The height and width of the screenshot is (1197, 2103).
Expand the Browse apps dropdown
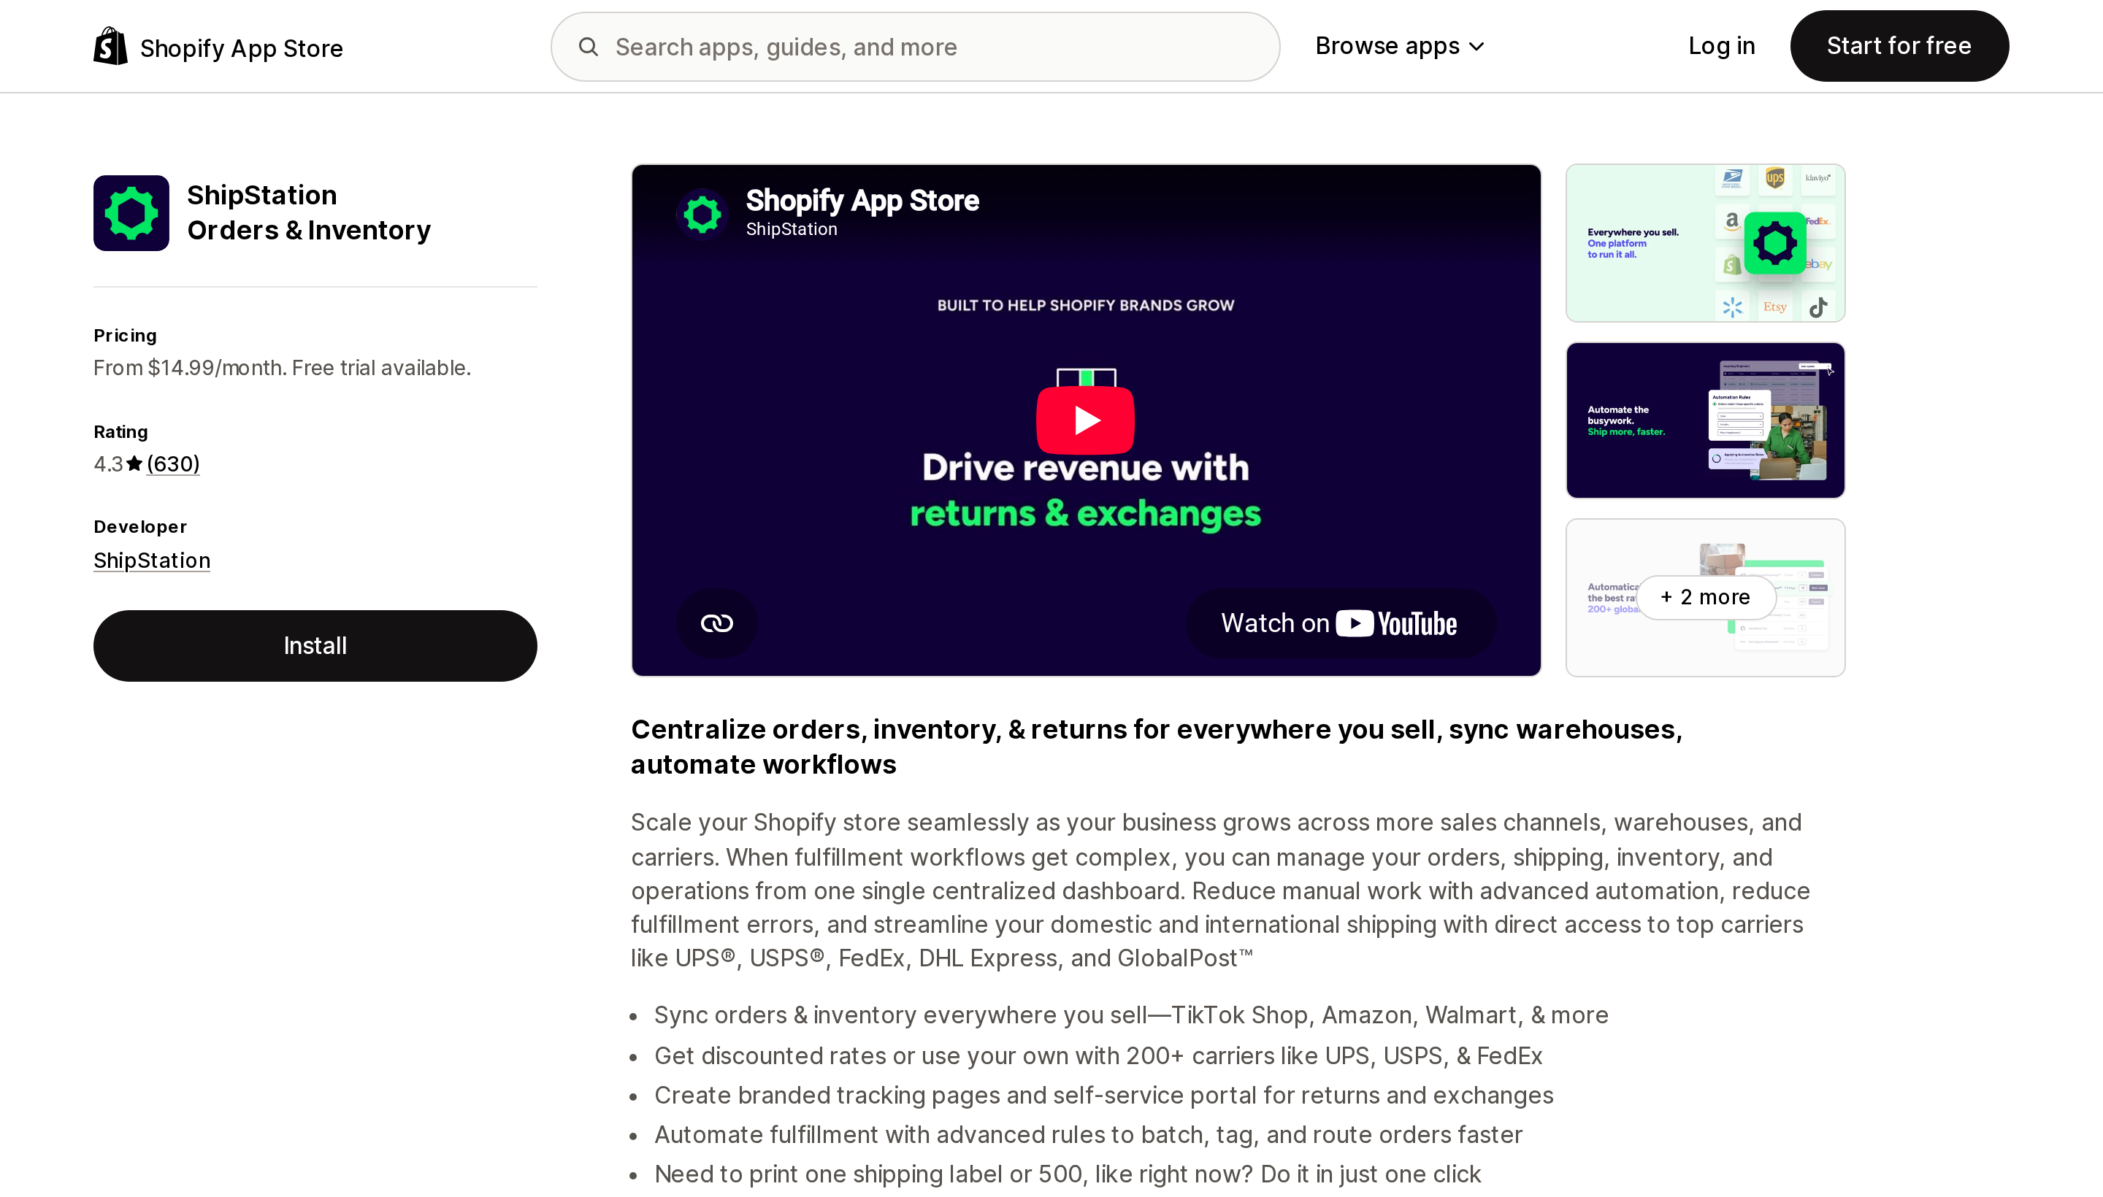coord(1399,46)
